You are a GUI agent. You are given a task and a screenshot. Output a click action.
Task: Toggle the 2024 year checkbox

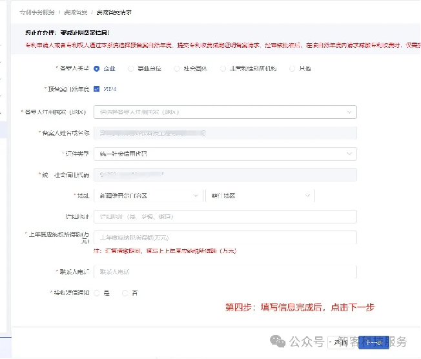(97, 89)
